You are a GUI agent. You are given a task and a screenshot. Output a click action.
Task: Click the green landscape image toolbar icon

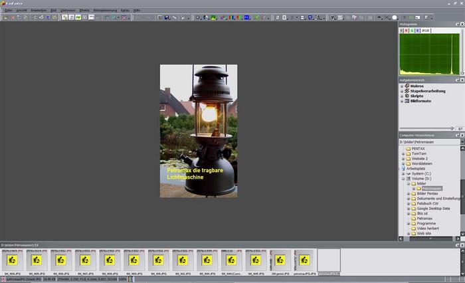click(x=213, y=18)
